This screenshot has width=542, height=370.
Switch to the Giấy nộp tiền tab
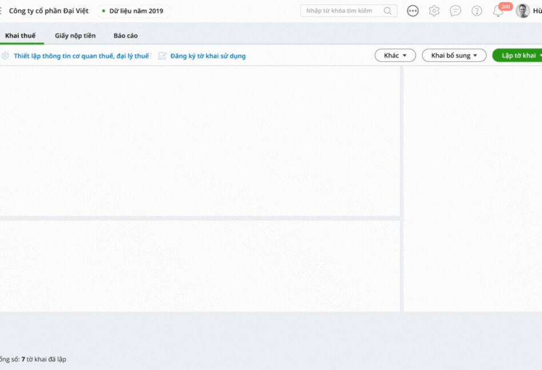(x=75, y=36)
